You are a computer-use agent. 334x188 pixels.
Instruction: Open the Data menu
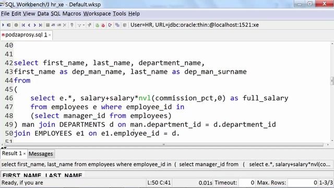[x=43, y=14]
